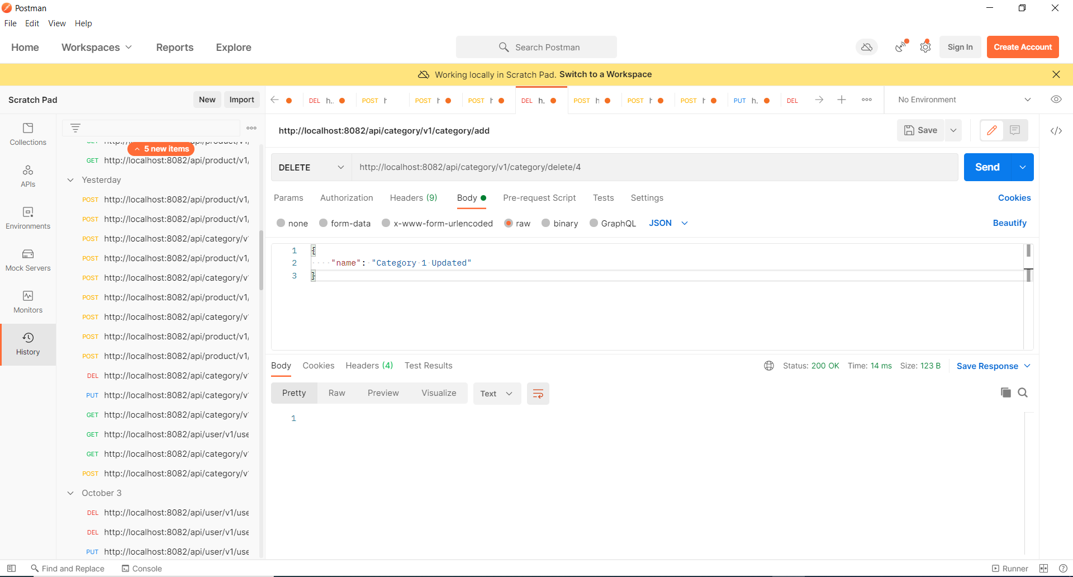Open tab options three-dot menu
Image resolution: width=1073 pixels, height=577 pixels.
(867, 100)
